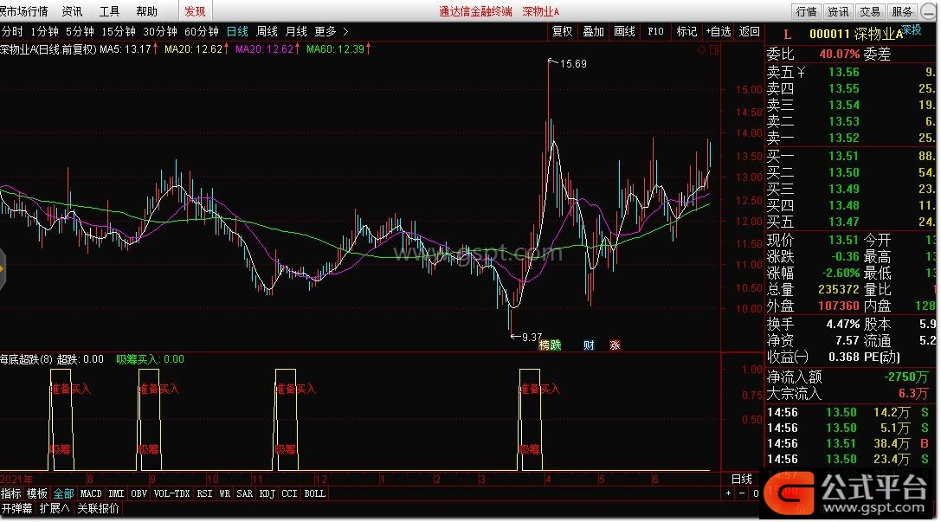Select the 日线 tab in the period bar
Screen dimensions: 941x522
[x=237, y=31]
